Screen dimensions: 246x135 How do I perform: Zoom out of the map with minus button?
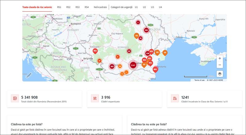(x=220, y=65)
